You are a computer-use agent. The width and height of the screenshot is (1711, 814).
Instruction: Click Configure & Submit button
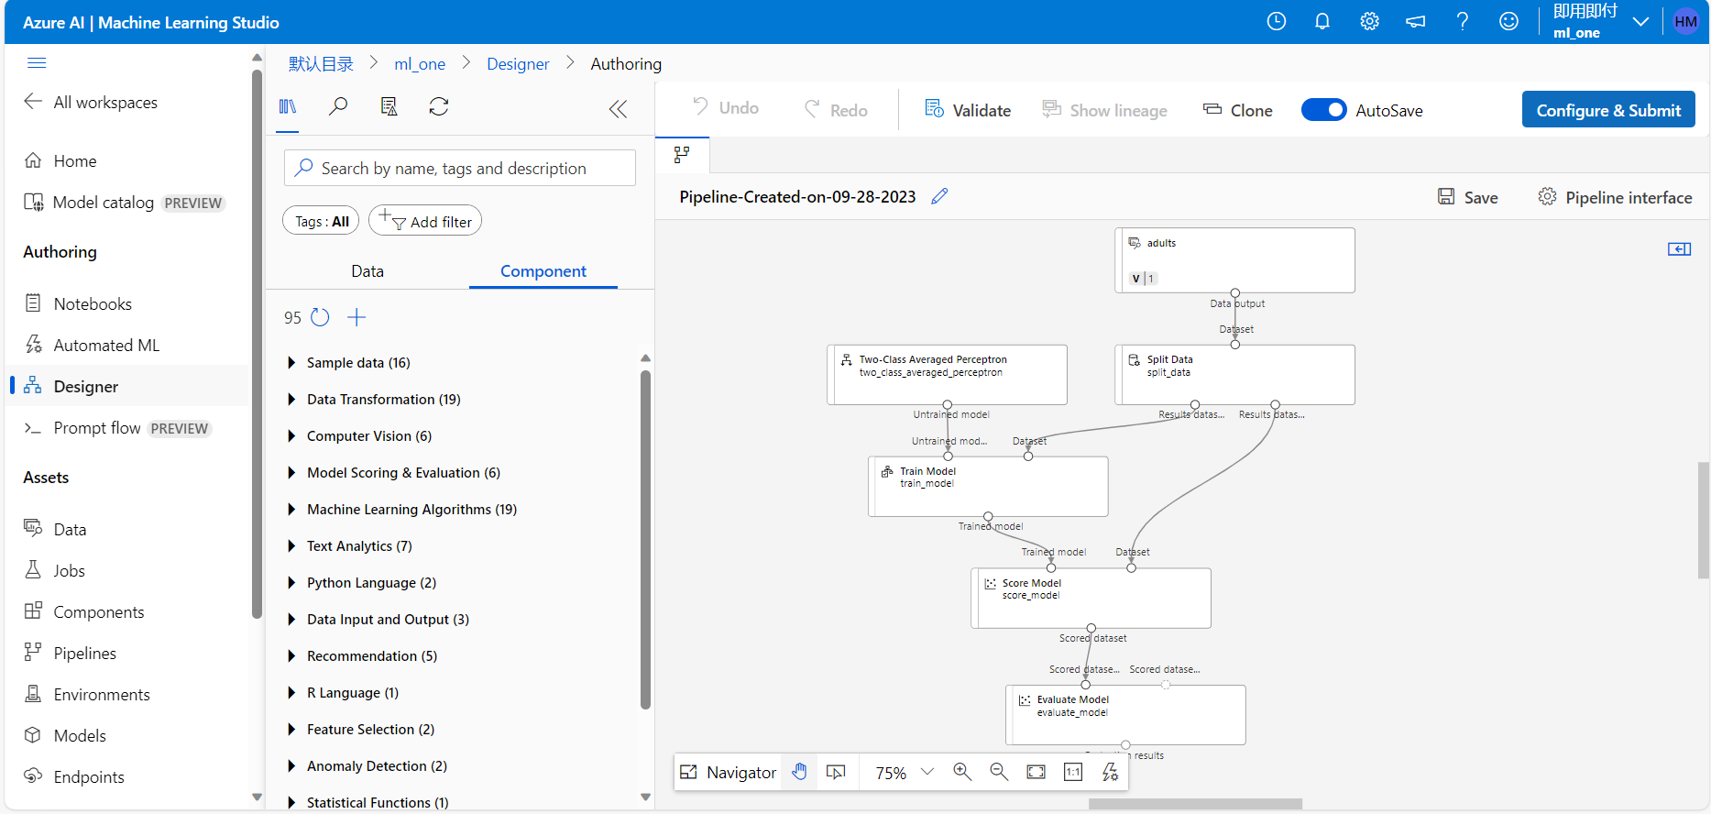point(1607,110)
